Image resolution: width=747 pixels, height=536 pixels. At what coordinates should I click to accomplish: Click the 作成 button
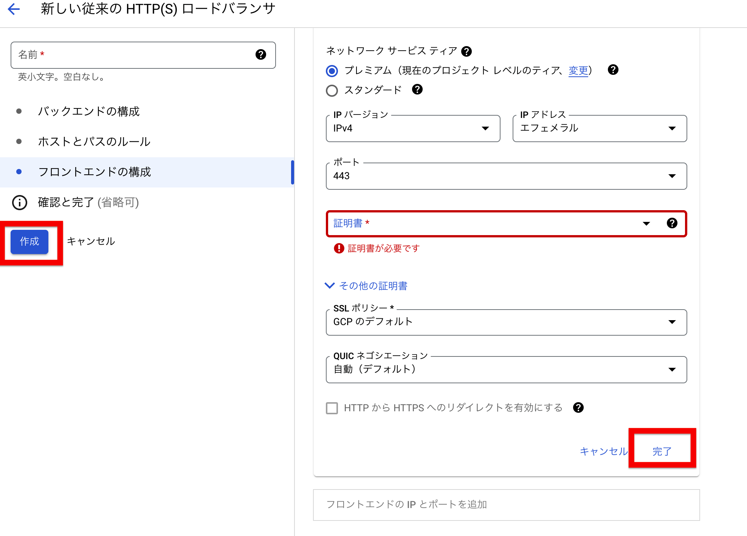point(29,242)
